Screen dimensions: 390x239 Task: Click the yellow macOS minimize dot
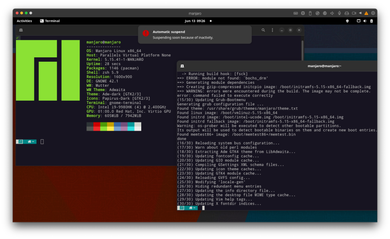pos(22,13)
